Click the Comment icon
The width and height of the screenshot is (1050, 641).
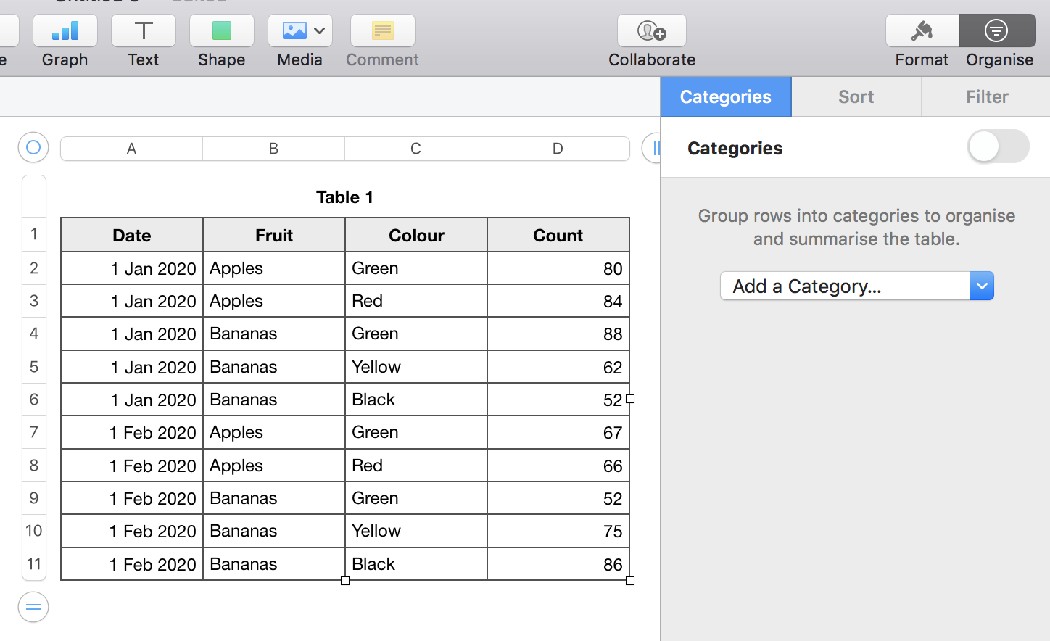click(382, 31)
